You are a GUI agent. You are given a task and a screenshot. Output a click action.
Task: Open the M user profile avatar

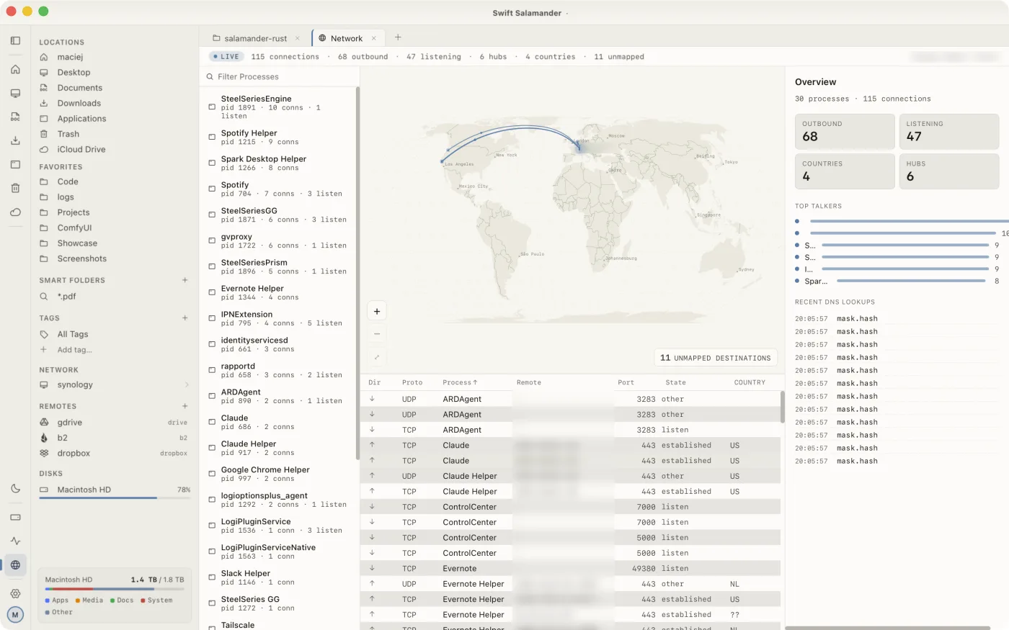pyautogui.click(x=15, y=615)
